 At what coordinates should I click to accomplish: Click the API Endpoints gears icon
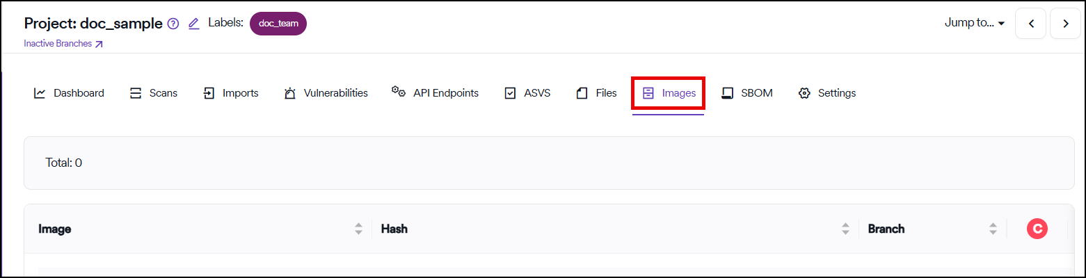(399, 92)
